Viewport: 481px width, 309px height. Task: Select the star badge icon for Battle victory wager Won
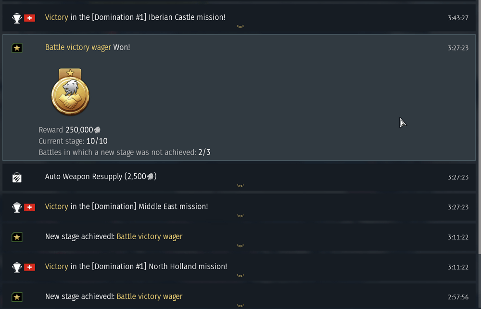17,48
